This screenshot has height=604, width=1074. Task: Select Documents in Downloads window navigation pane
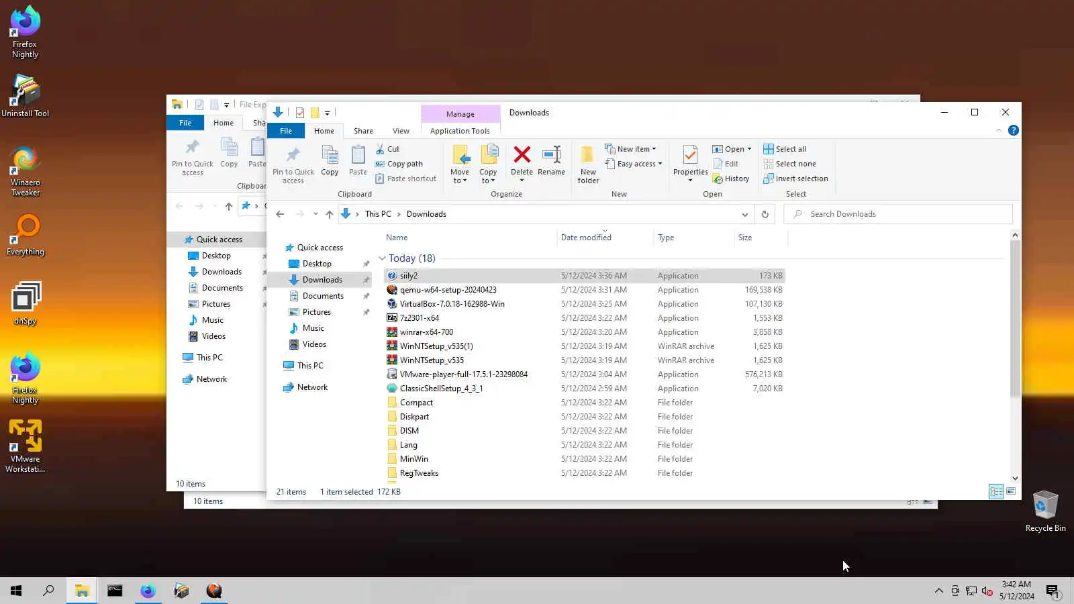pos(323,296)
